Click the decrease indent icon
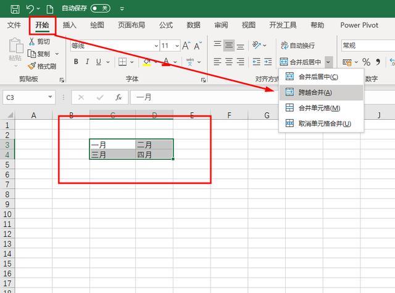This screenshot has width=395, height=293. click(257, 62)
